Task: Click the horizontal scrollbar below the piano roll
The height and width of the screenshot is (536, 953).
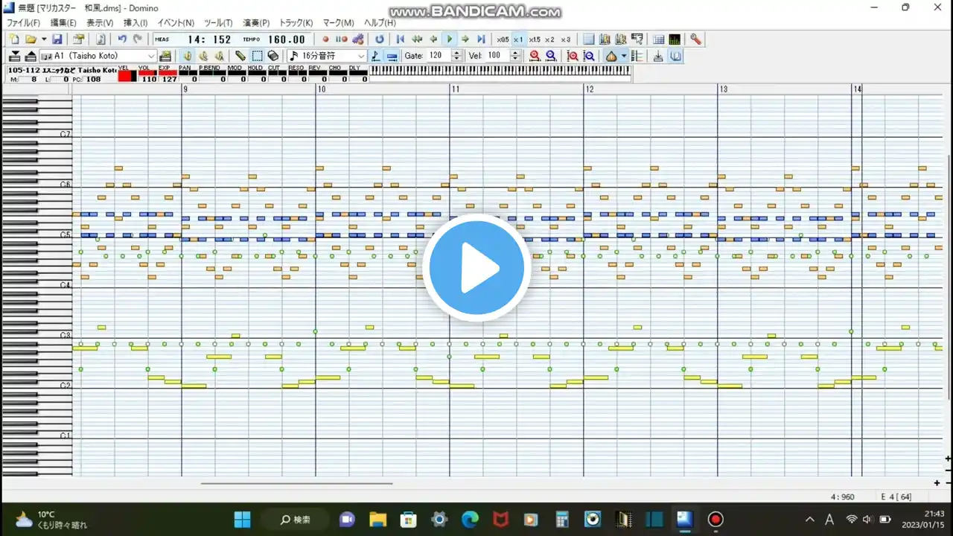Action: [296, 483]
